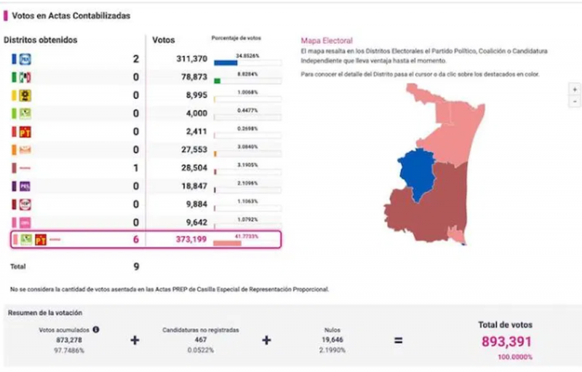The image size is (582, 372).
Task: Click the Votos column header
Action: [x=163, y=40]
